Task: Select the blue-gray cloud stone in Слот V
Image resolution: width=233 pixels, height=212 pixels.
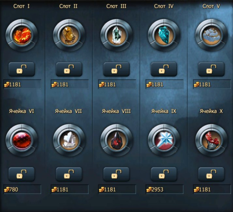Action: click(211, 35)
